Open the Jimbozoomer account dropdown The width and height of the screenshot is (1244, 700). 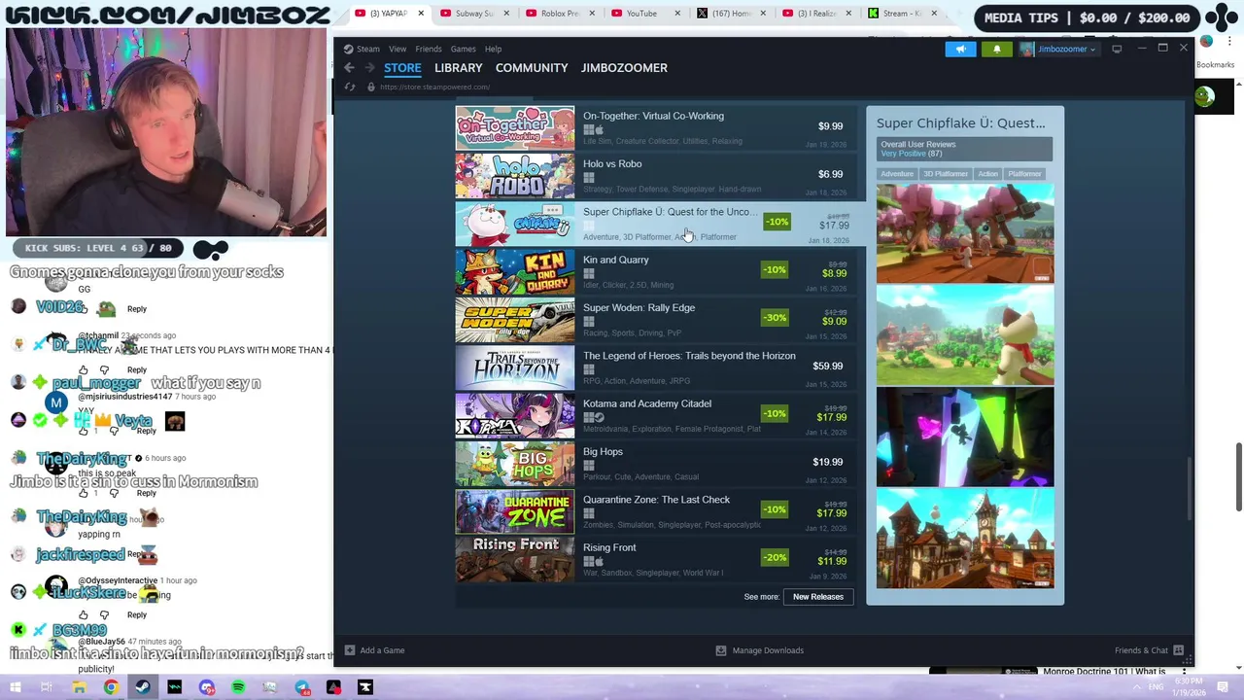pos(1059,49)
